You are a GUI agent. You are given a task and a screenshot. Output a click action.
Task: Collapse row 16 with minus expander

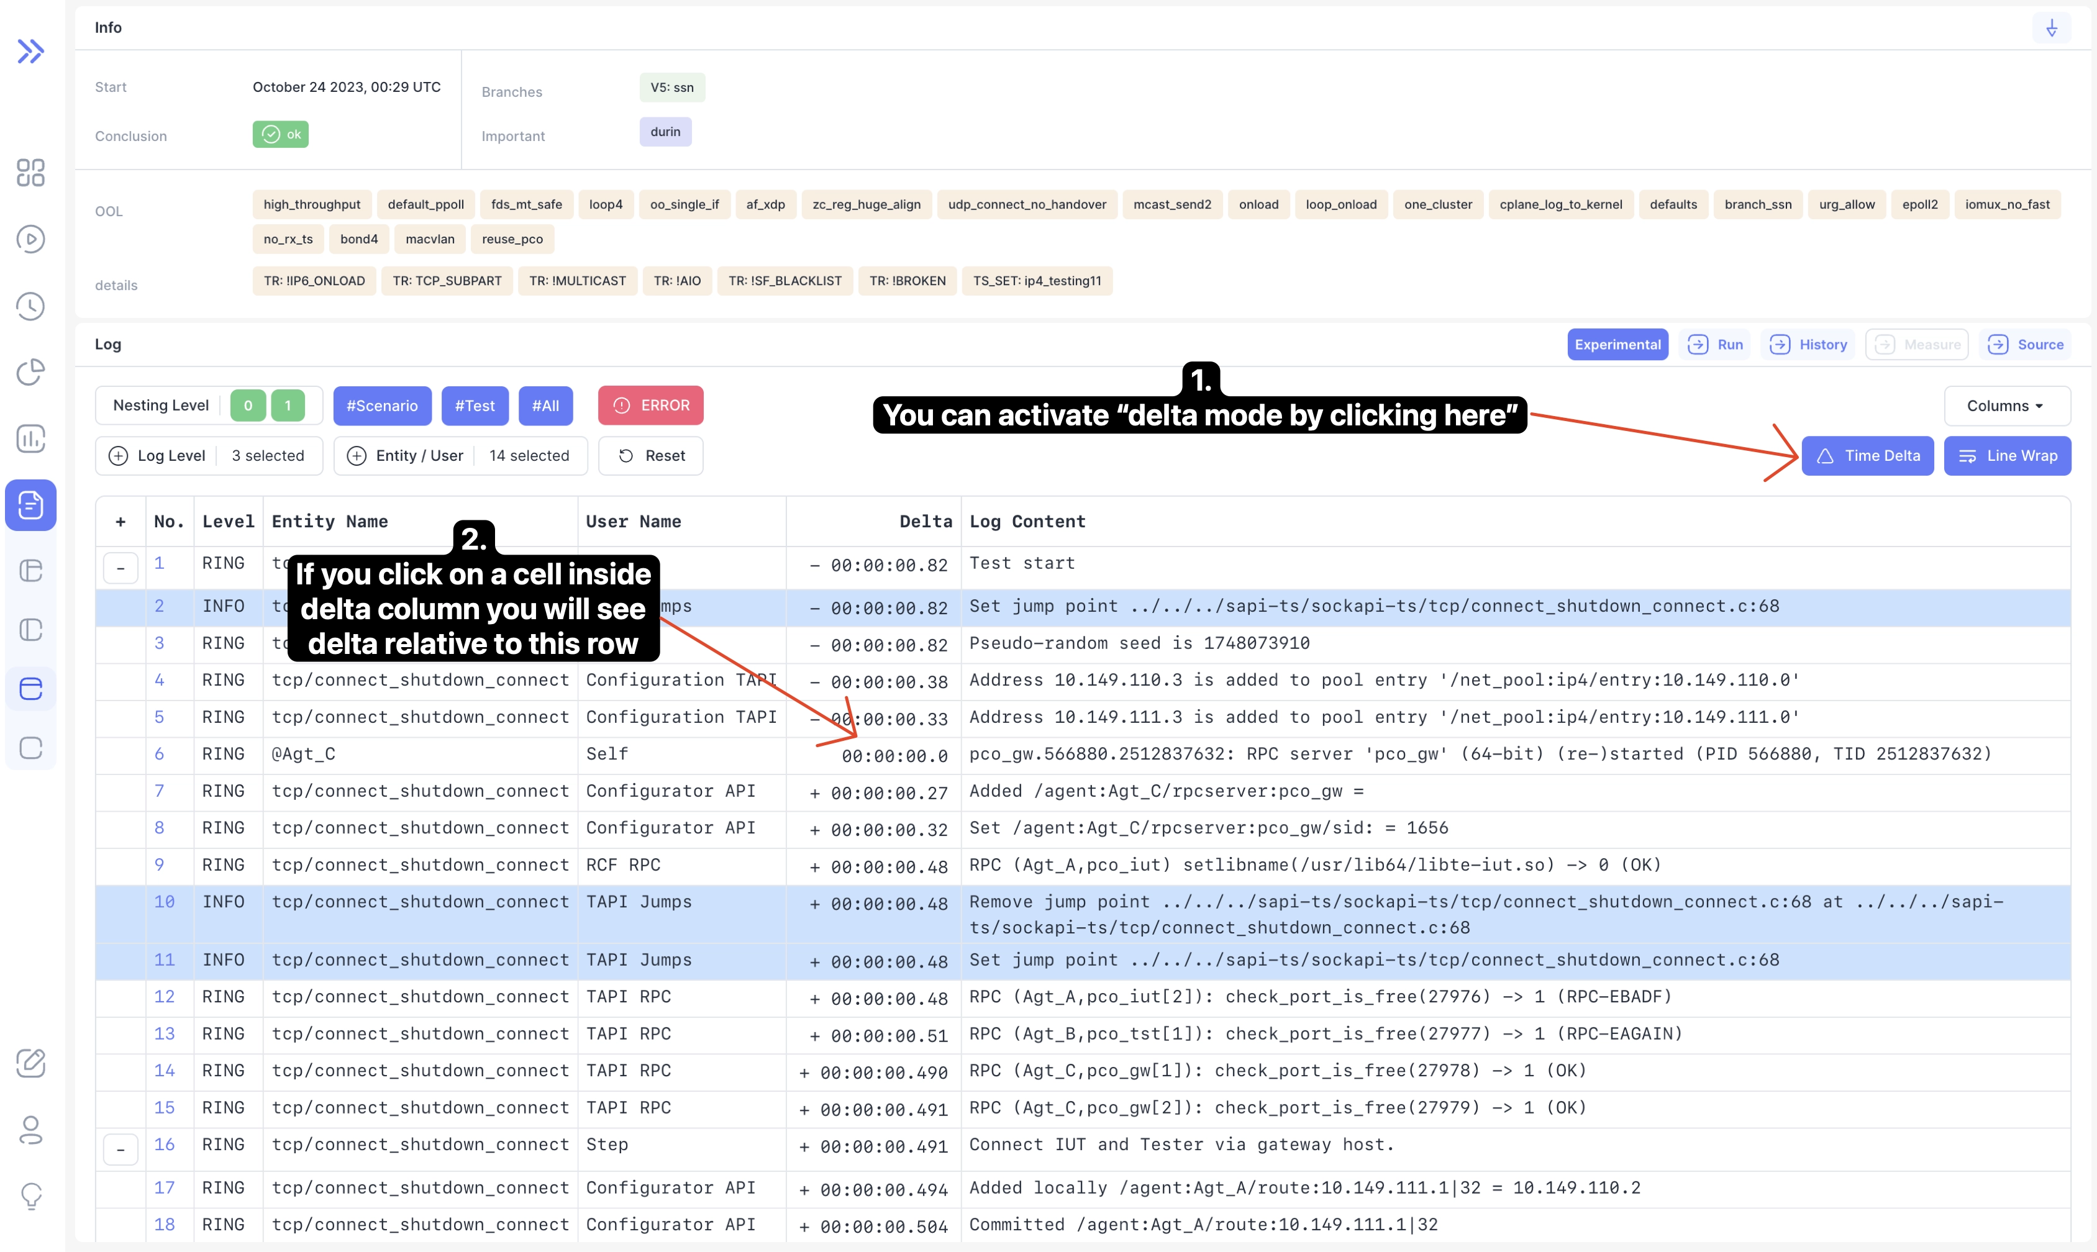coord(121,1148)
